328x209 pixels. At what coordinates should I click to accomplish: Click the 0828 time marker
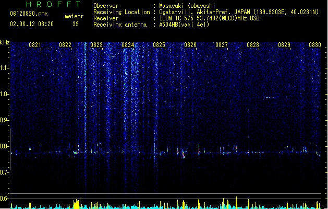click(253, 45)
